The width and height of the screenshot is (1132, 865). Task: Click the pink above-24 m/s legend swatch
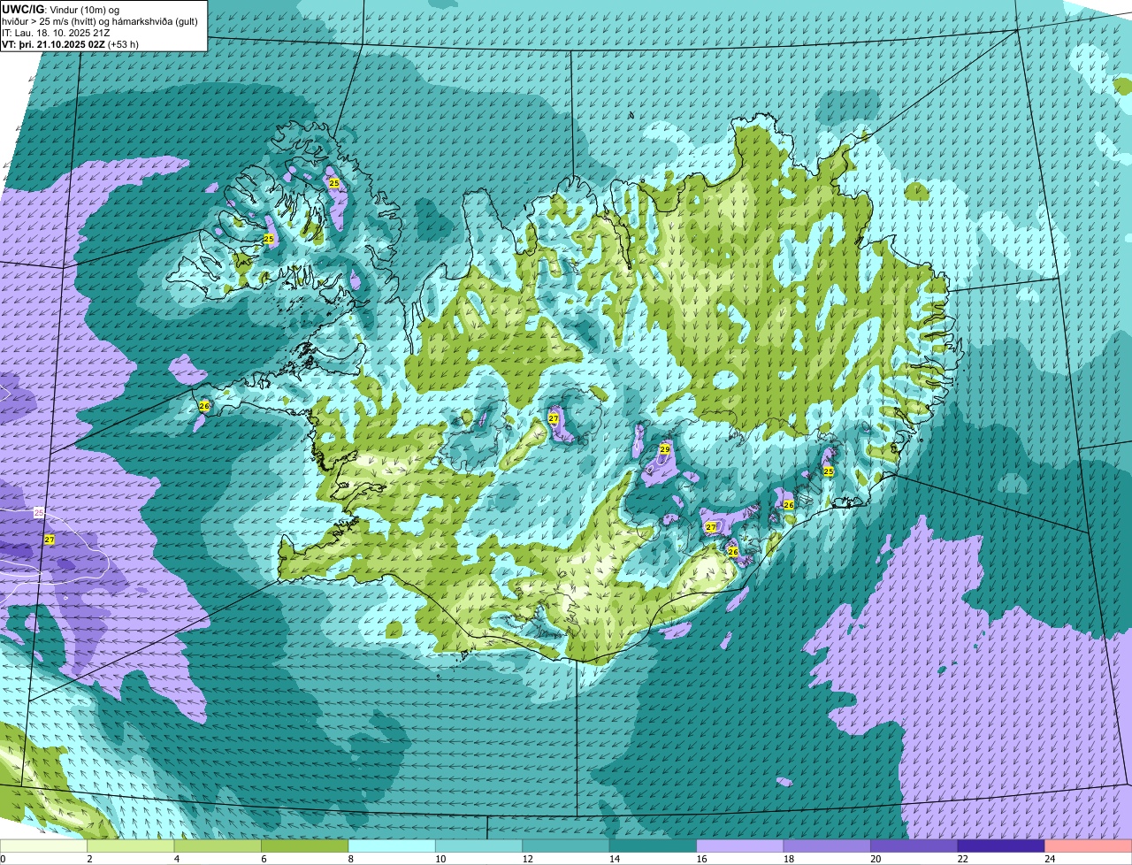pyautogui.click(x=1089, y=846)
